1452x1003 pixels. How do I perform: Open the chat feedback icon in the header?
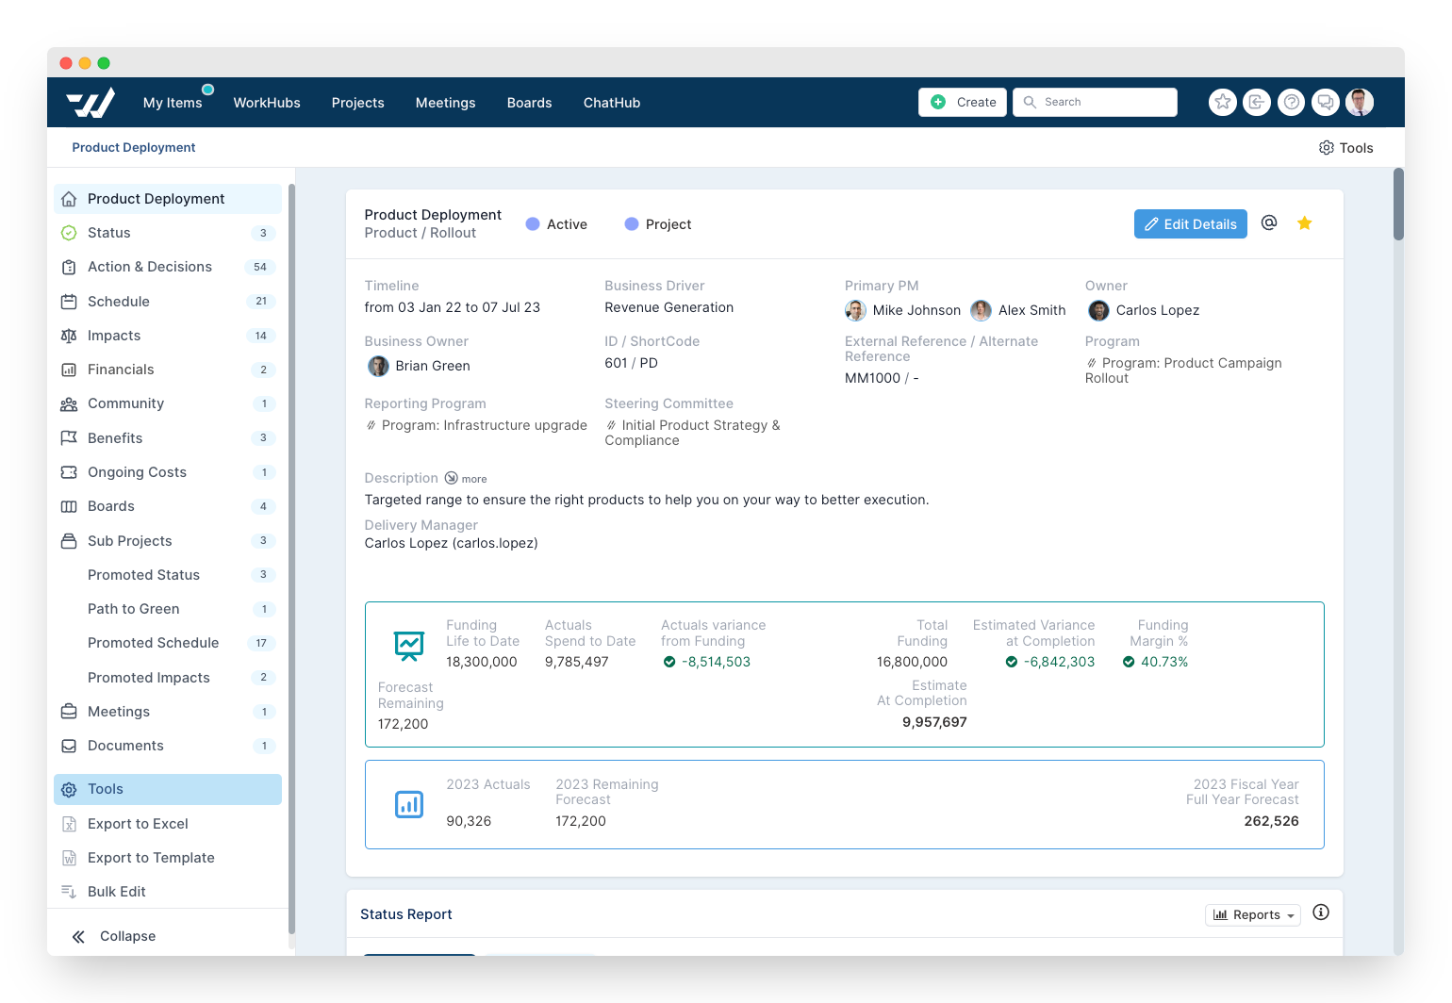(1326, 102)
